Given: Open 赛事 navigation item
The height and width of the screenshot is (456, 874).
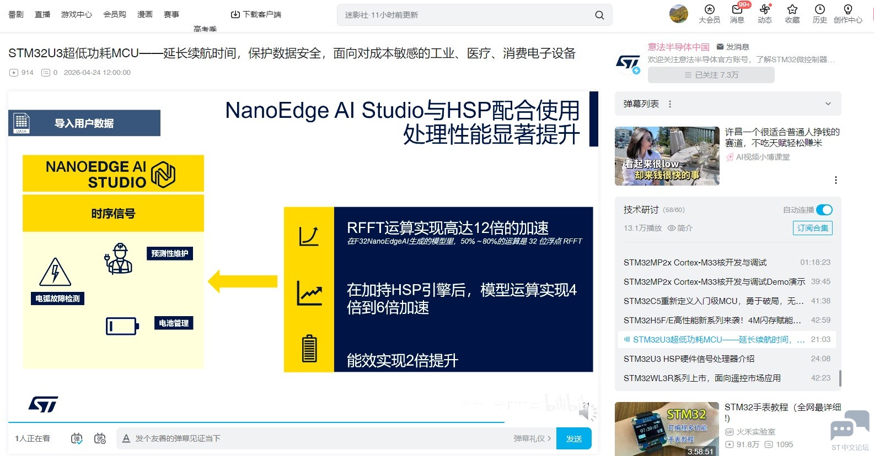Looking at the screenshot, I should [x=171, y=14].
